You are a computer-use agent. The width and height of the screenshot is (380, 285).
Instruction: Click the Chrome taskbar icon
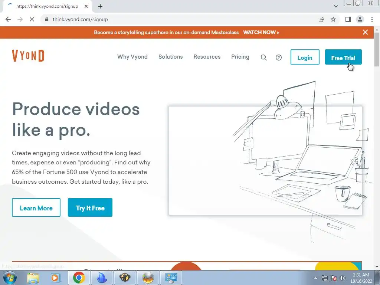pyautogui.click(x=79, y=278)
